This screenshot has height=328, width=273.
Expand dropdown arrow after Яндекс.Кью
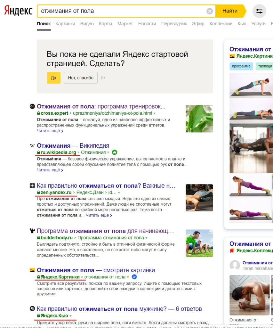click(70, 316)
